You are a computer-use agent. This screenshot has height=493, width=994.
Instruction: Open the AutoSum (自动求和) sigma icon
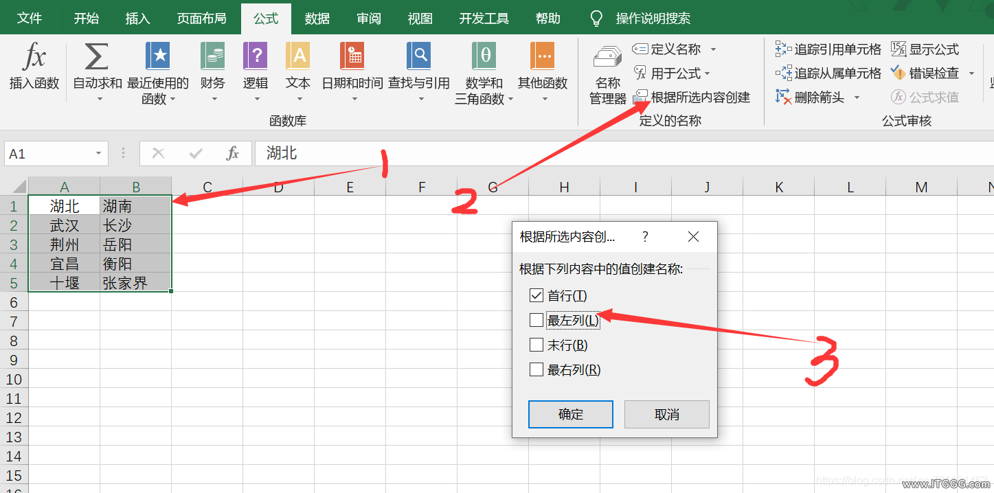97,57
